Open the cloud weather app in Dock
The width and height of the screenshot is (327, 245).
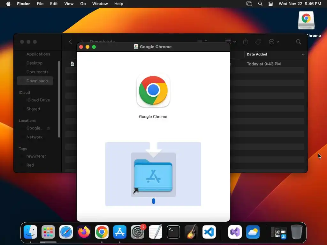point(253,232)
